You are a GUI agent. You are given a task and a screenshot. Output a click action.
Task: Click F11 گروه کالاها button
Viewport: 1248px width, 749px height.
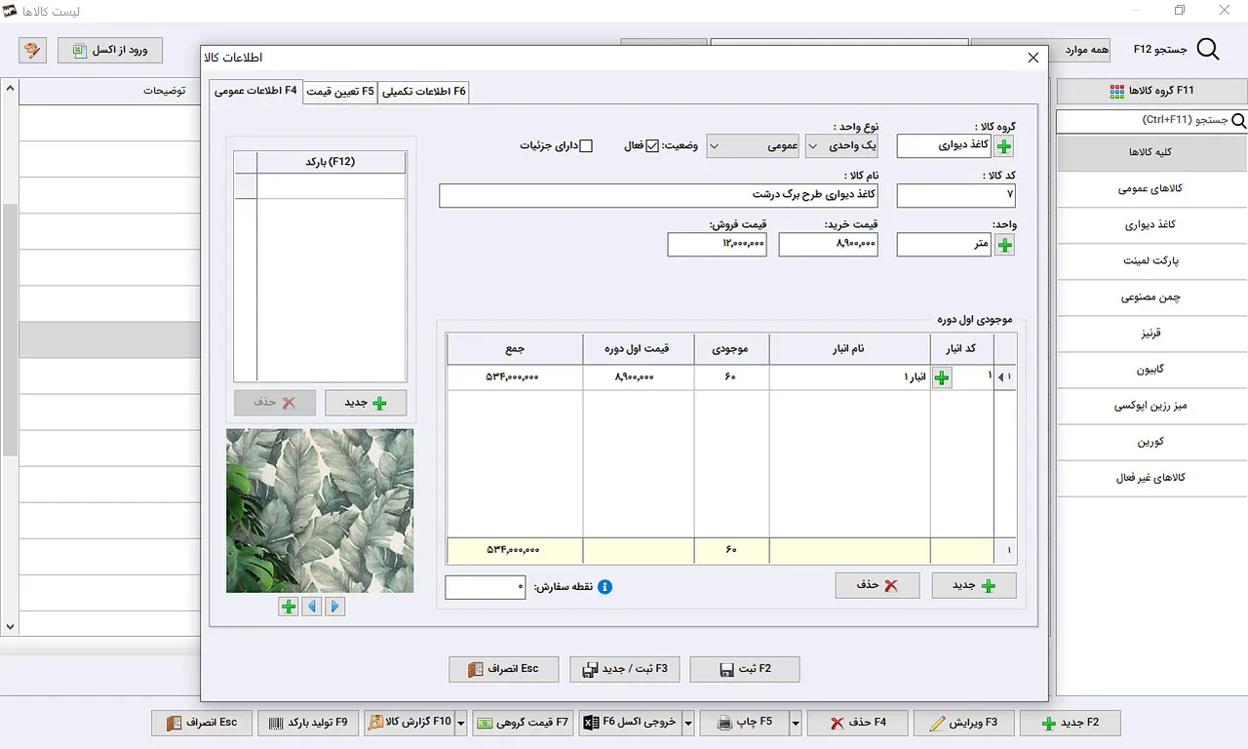click(x=1151, y=92)
